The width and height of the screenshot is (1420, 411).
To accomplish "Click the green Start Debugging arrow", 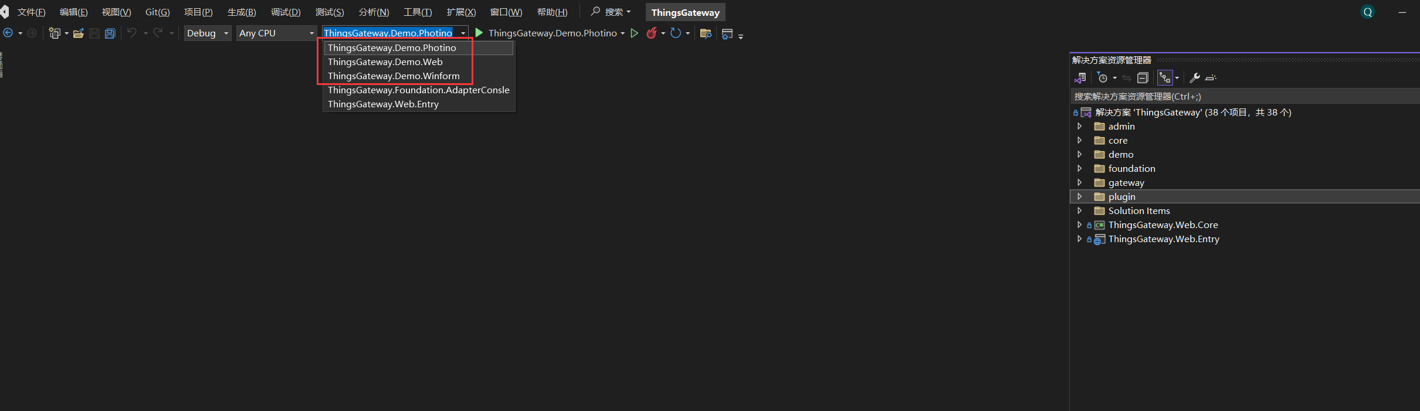I will pyautogui.click(x=479, y=33).
